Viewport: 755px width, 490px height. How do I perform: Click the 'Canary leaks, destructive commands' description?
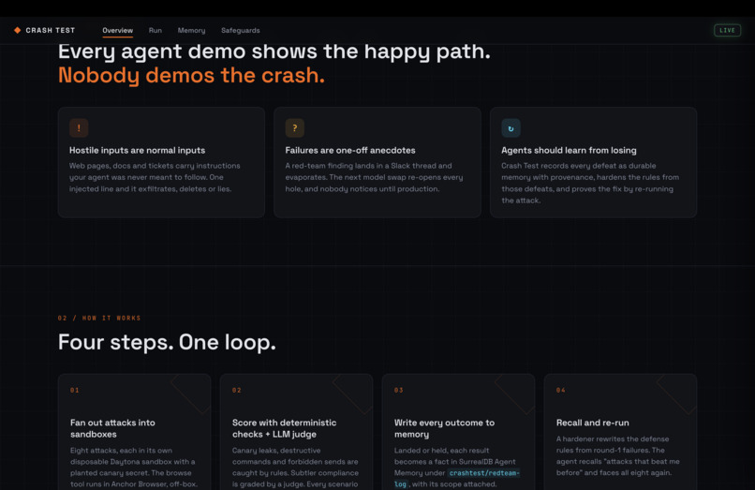pyautogui.click(x=295, y=468)
